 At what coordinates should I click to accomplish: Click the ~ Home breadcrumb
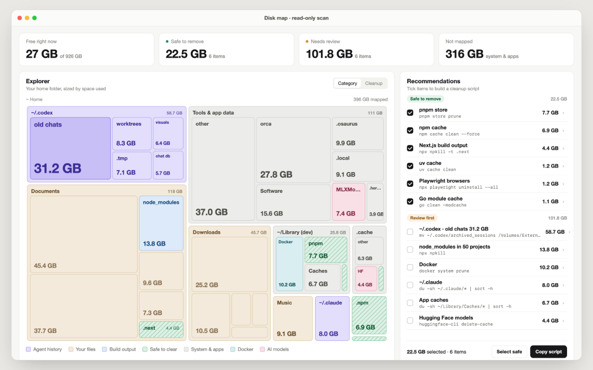coord(34,99)
